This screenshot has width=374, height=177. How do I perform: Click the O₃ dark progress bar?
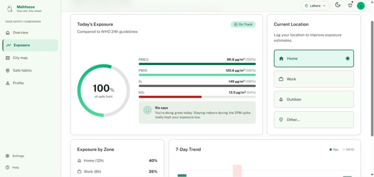tap(197, 86)
